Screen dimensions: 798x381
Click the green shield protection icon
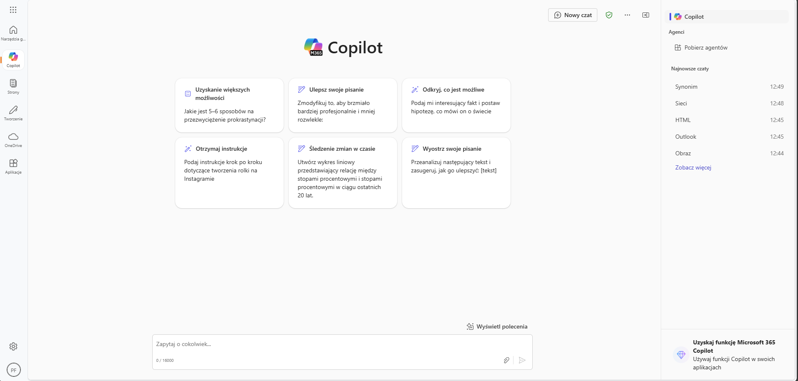(x=609, y=15)
